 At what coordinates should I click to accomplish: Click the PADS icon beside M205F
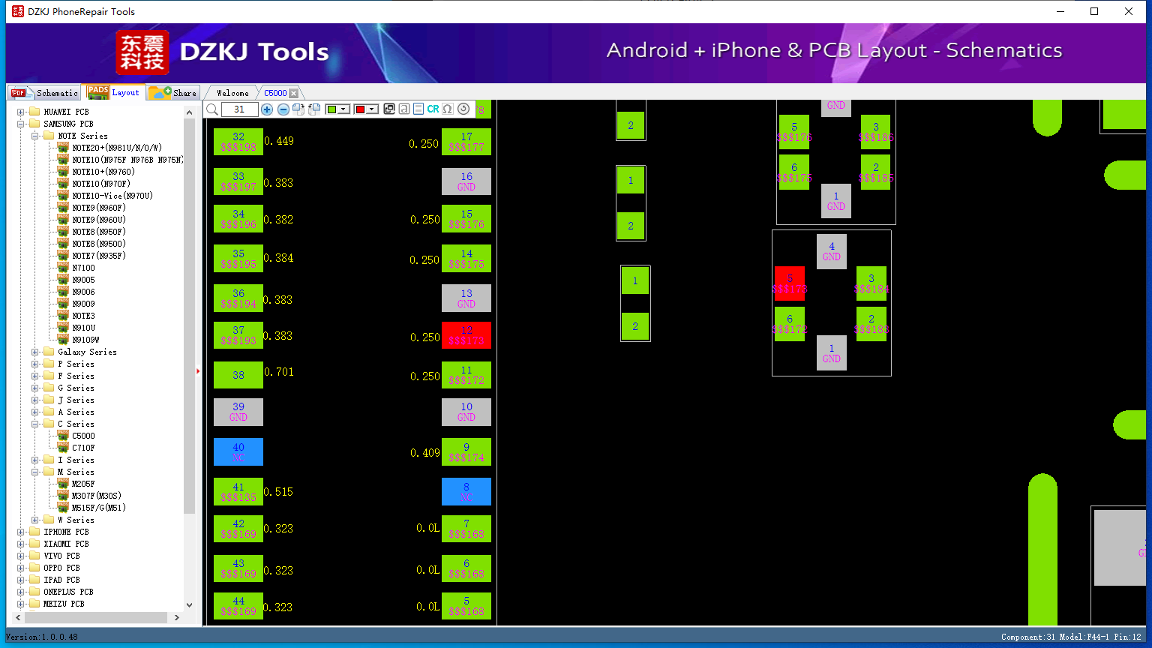[x=63, y=484]
